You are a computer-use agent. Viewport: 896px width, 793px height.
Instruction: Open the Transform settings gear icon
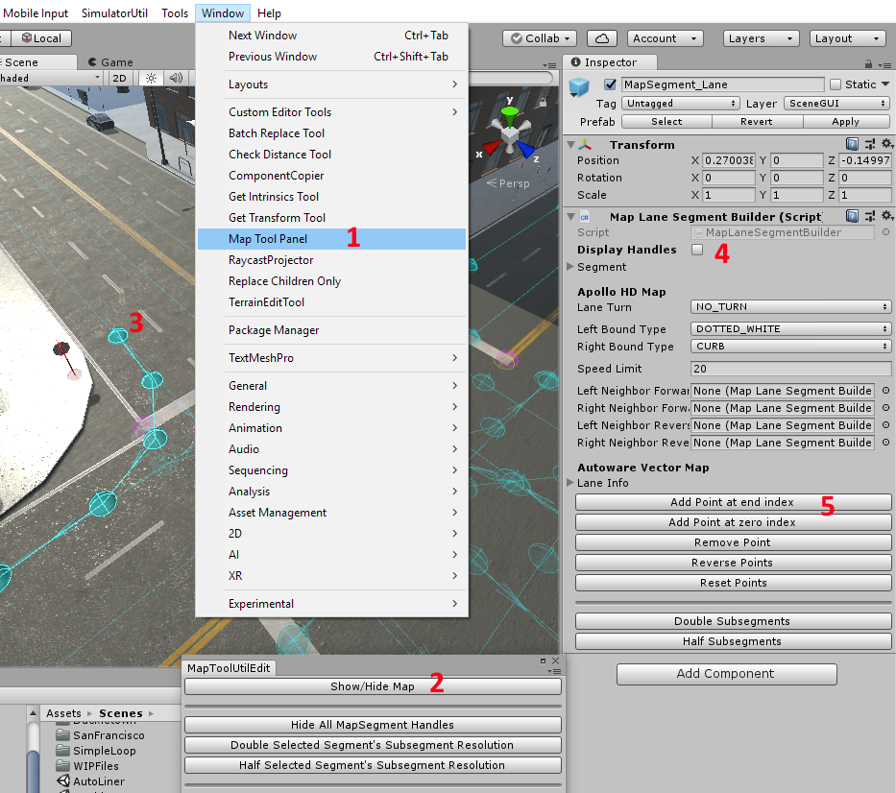(888, 142)
